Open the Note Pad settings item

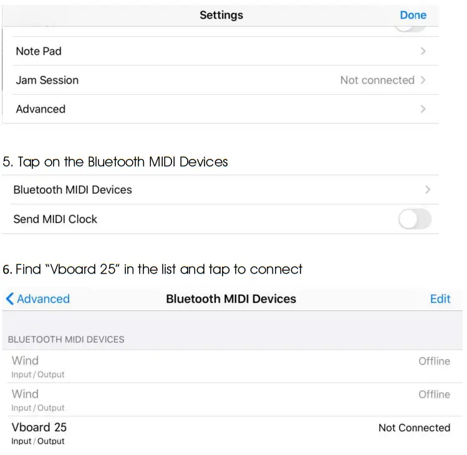(x=39, y=51)
